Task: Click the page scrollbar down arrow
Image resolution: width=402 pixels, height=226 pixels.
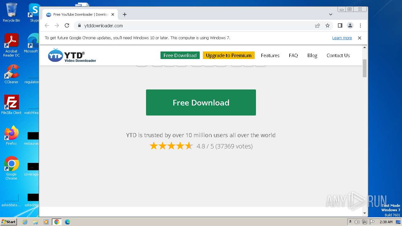Action: click(365, 213)
